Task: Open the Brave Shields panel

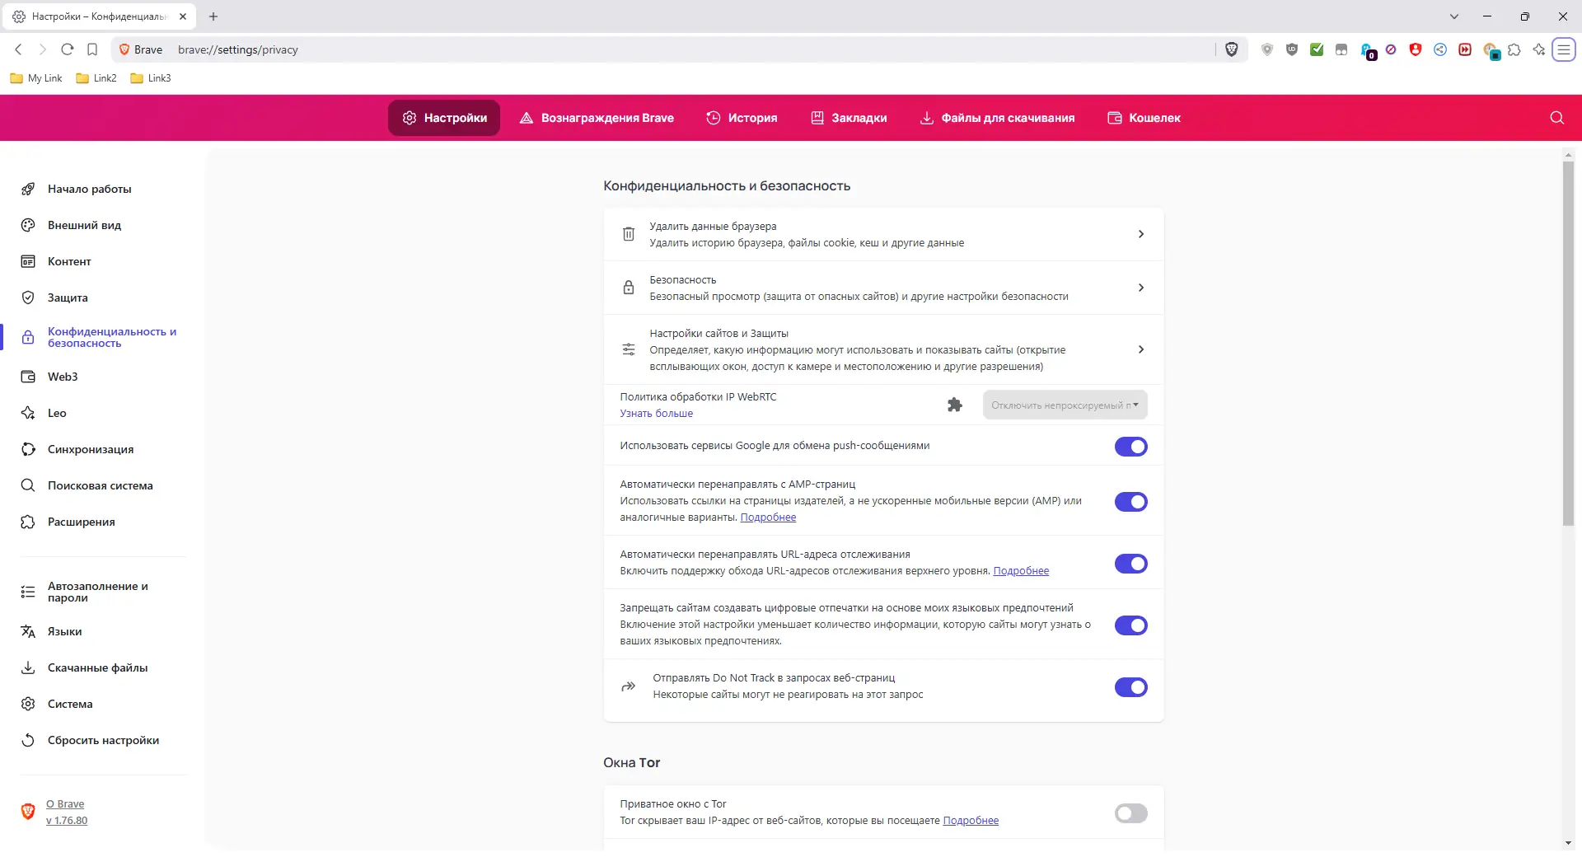Action: click(x=1232, y=49)
